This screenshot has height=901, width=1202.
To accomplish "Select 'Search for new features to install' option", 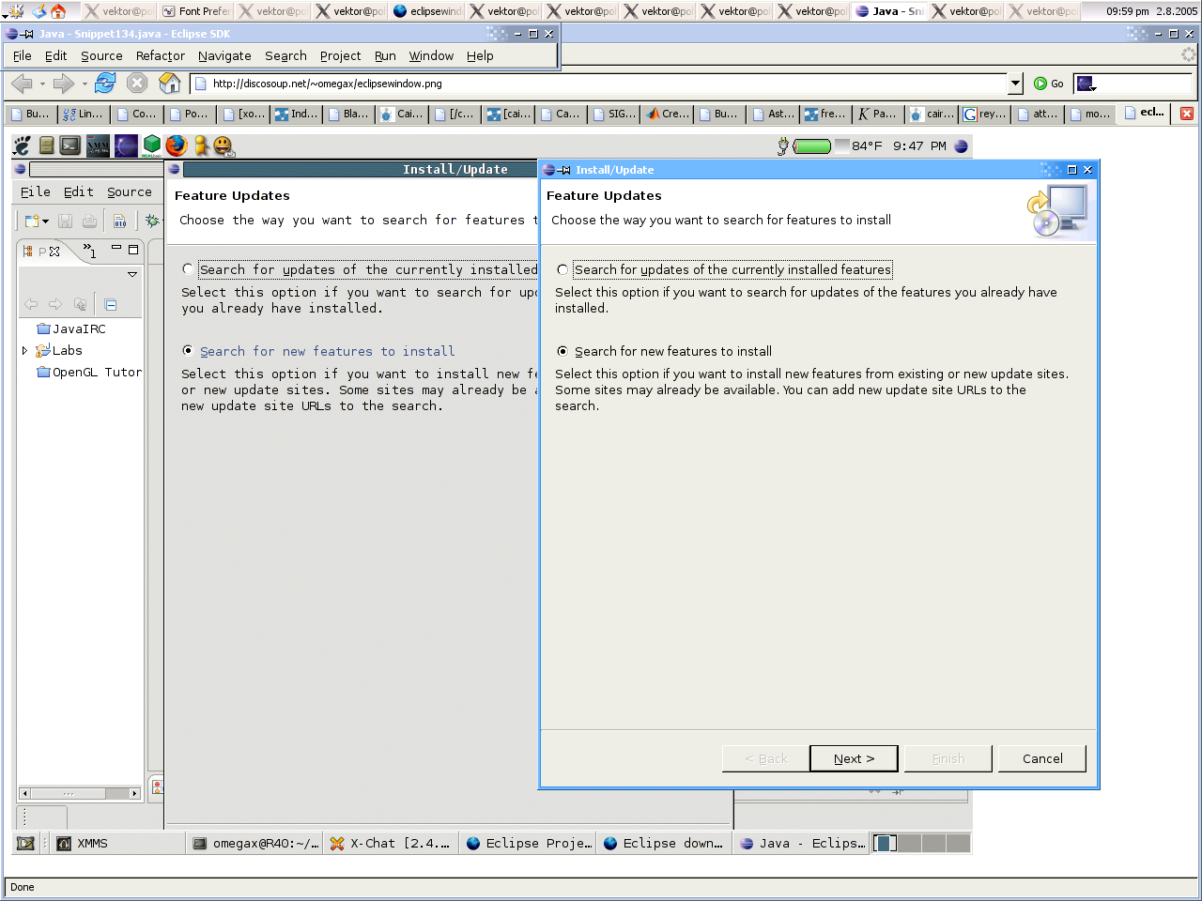I will [562, 352].
